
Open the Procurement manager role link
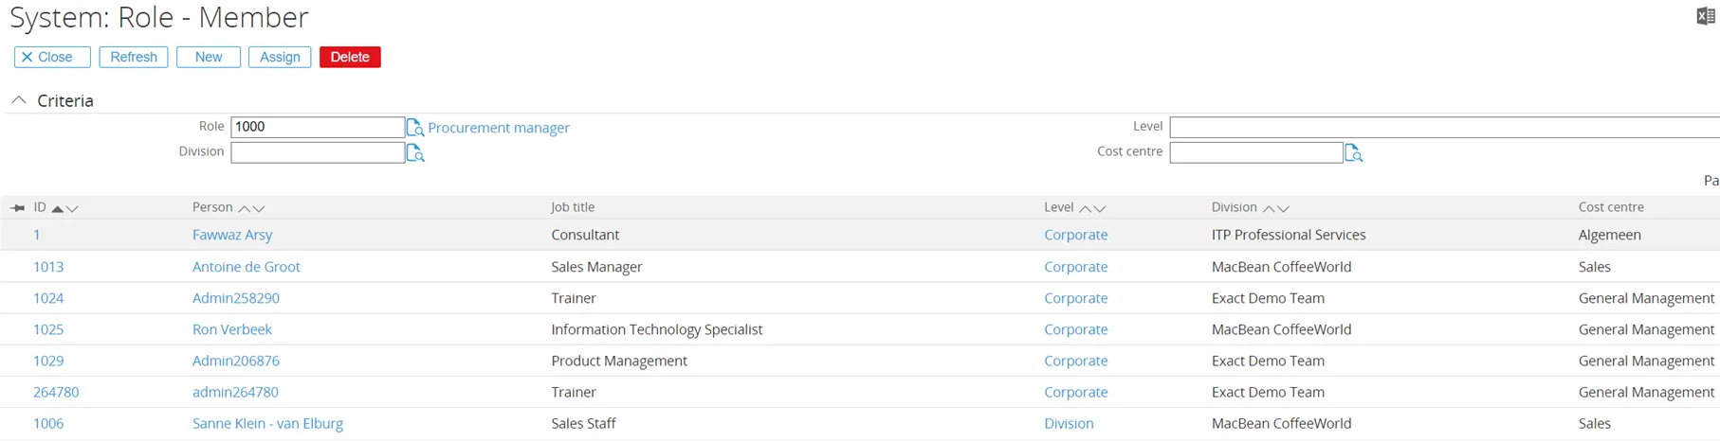pos(498,128)
